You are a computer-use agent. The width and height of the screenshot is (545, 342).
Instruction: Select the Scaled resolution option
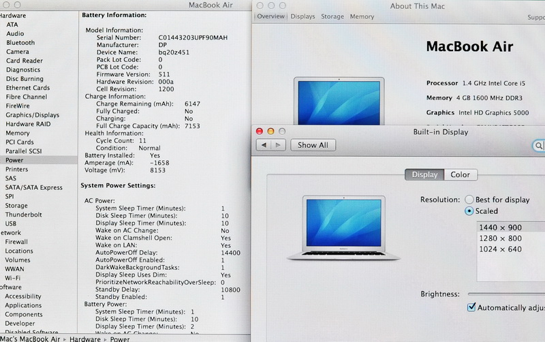point(469,211)
